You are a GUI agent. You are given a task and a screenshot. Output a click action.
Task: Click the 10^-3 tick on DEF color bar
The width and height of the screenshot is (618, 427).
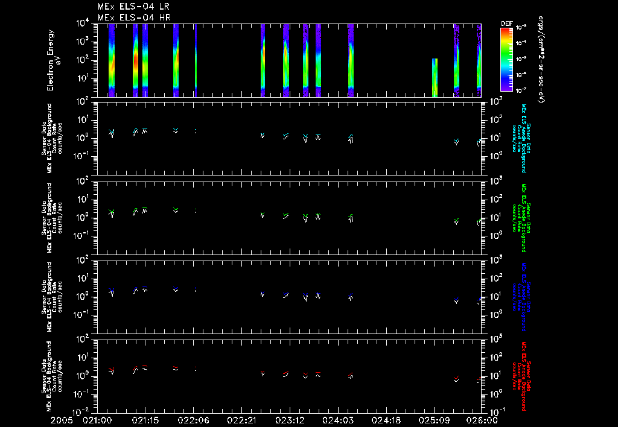click(521, 28)
